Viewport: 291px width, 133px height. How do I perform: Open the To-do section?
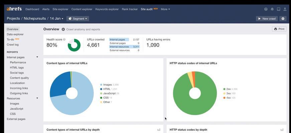[x=10, y=39]
